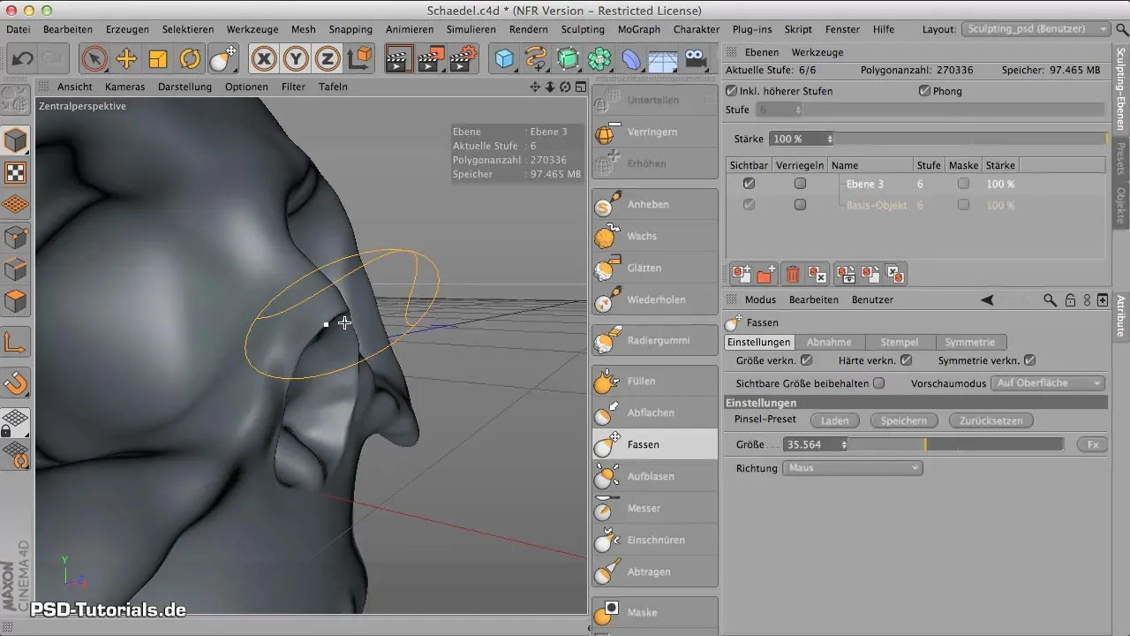Open the Layout selection dropdown
1130x636 pixels.
(1036, 29)
